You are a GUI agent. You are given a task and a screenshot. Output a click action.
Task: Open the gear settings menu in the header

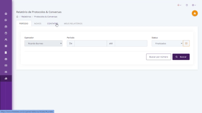click(194, 5)
